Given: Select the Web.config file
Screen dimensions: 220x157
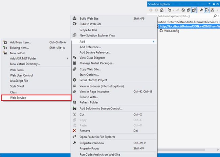Looking at the screenshot, I should [x=172, y=31].
